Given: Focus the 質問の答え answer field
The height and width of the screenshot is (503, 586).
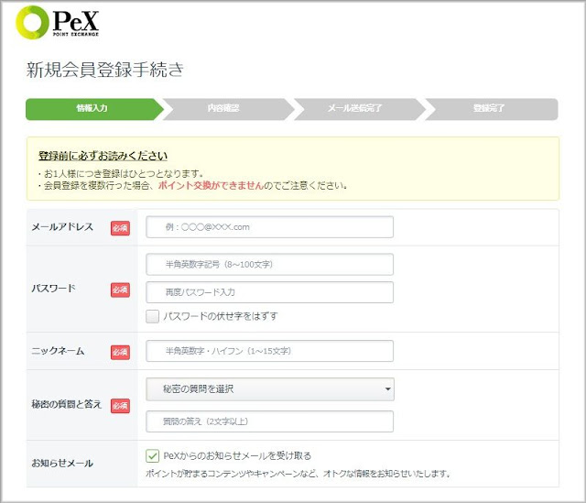Looking at the screenshot, I should [269, 421].
